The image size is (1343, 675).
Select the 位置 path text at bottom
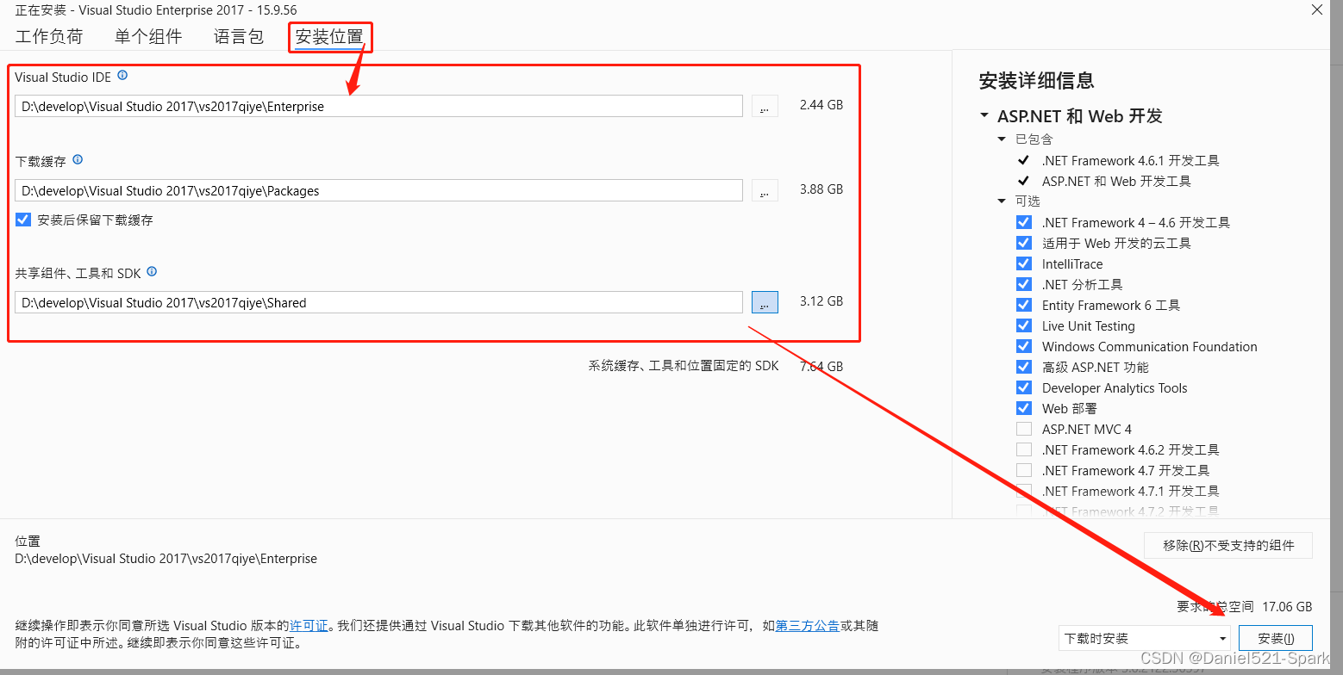point(166,559)
